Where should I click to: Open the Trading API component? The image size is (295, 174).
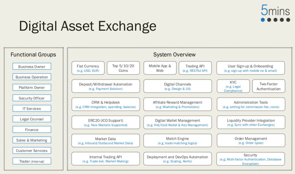pyautogui.click(x=195, y=68)
